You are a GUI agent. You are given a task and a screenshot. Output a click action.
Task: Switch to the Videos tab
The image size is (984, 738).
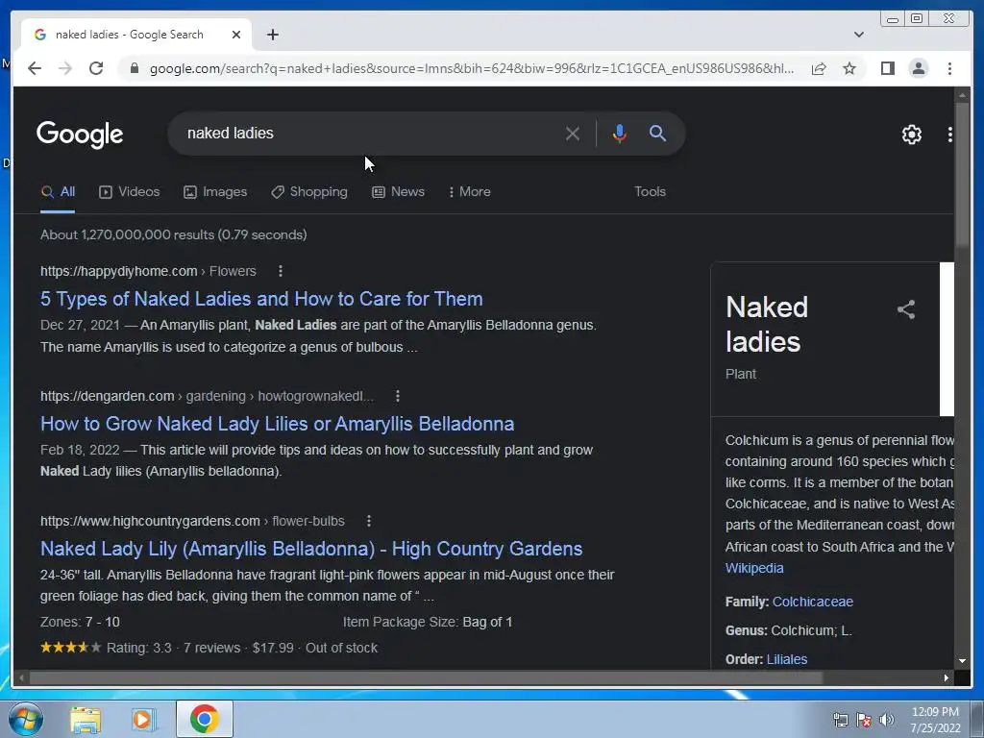[x=130, y=192]
